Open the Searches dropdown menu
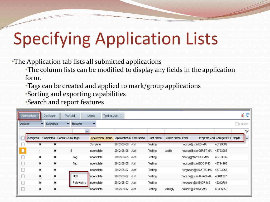This screenshot has width=270, height=202. point(57,124)
